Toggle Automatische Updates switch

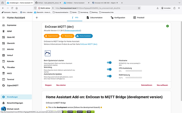[109, 76]
